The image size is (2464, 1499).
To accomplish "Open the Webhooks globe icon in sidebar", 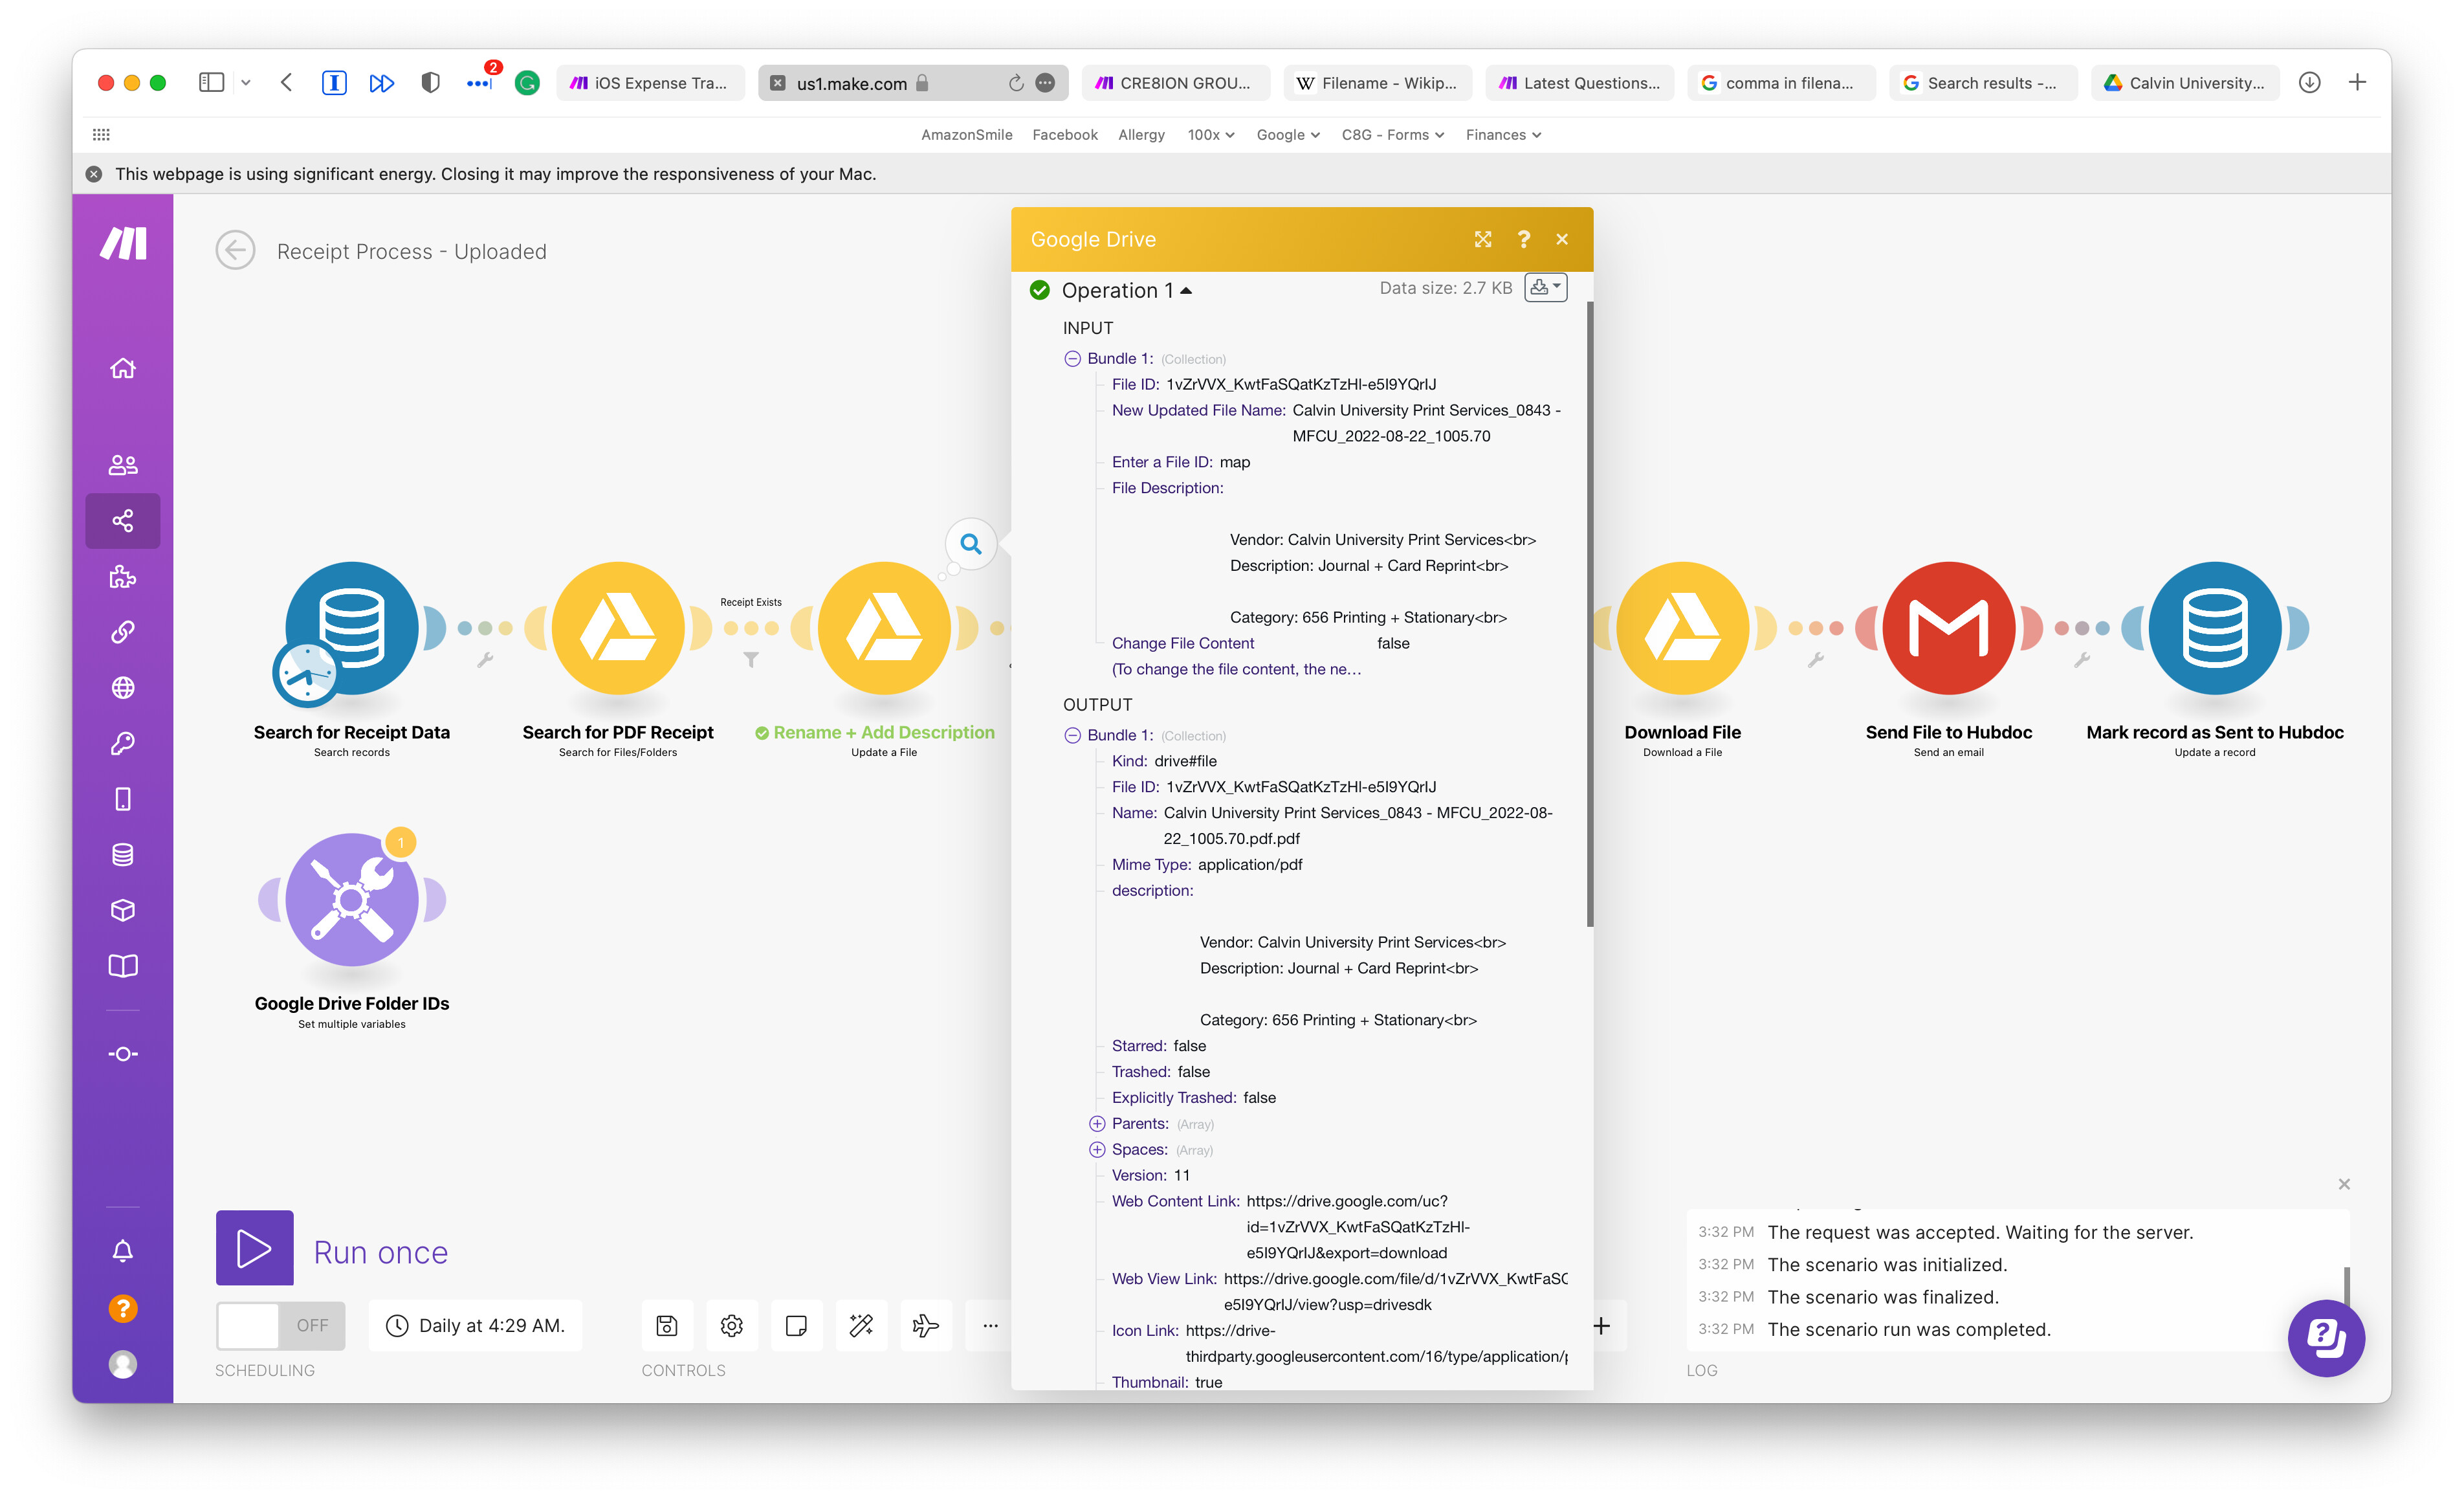I will tap(122, 688).
